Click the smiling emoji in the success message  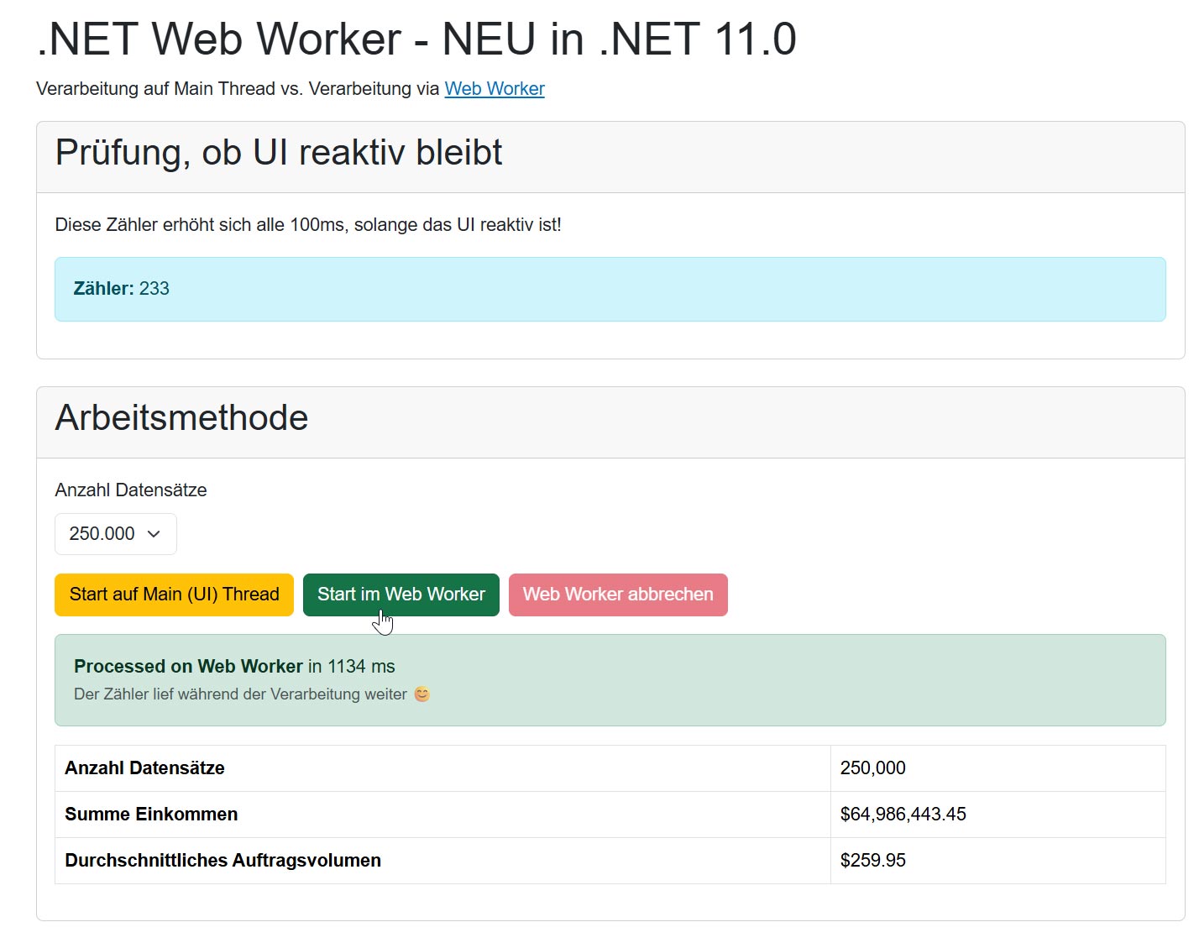point(422,694)
